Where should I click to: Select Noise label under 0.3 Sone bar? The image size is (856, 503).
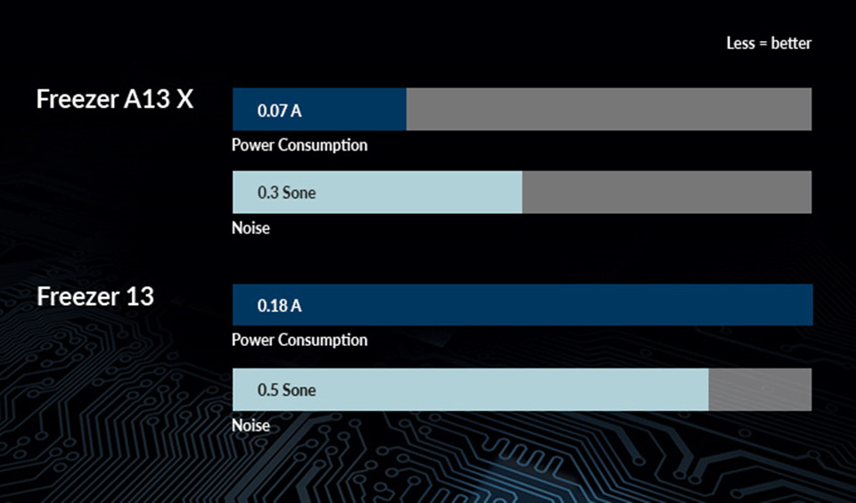tap(251, 227)
